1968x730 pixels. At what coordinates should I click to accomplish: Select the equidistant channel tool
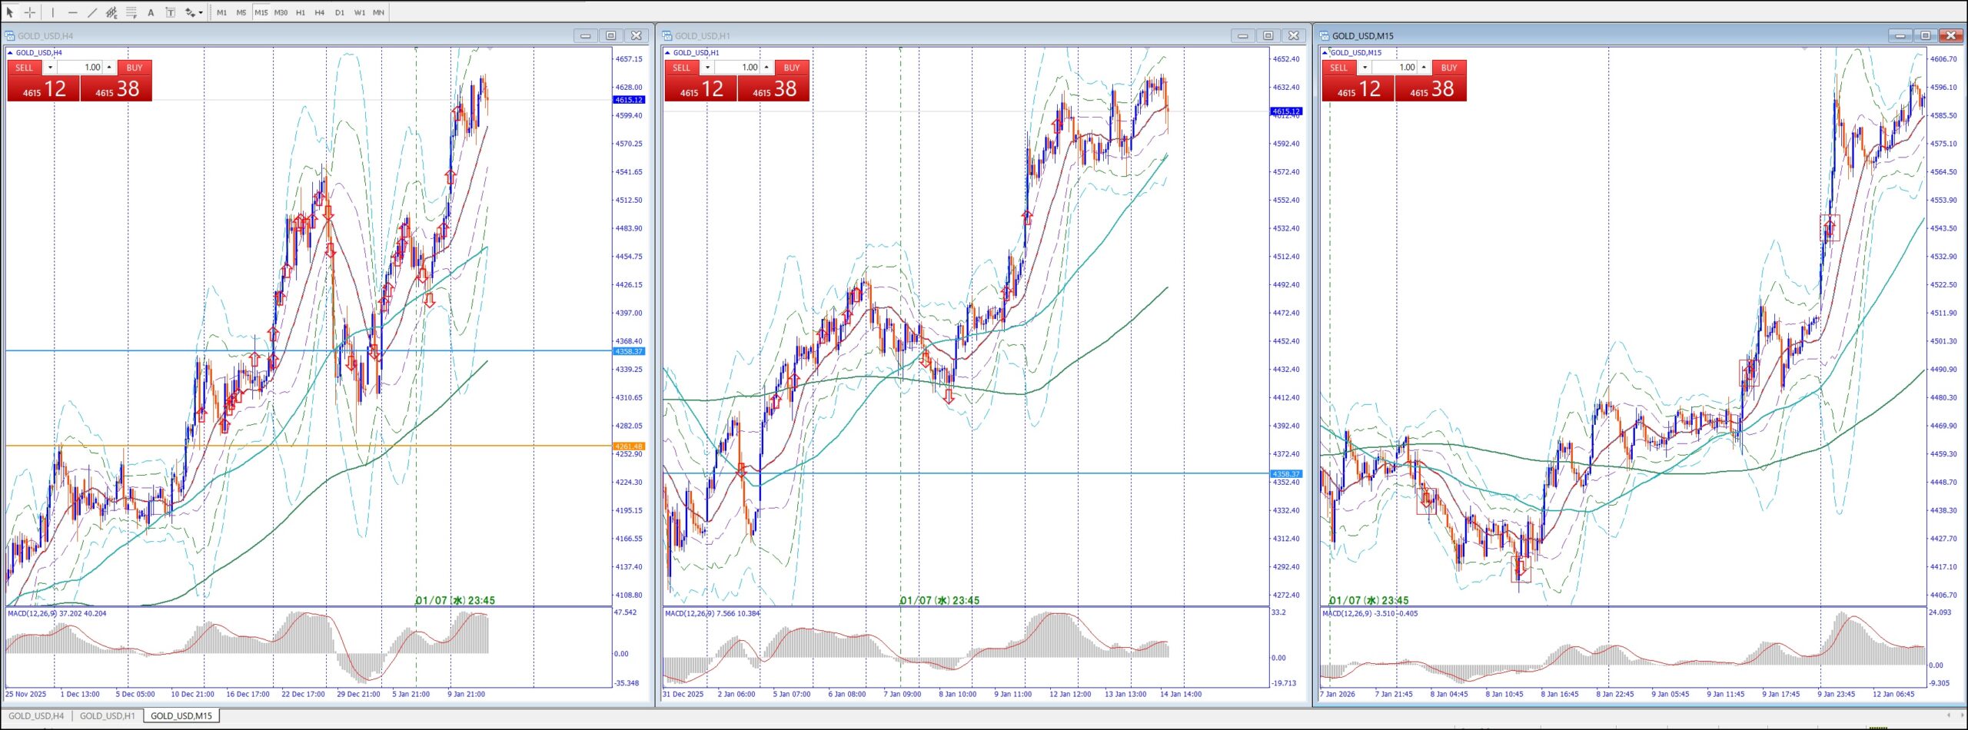111,12
